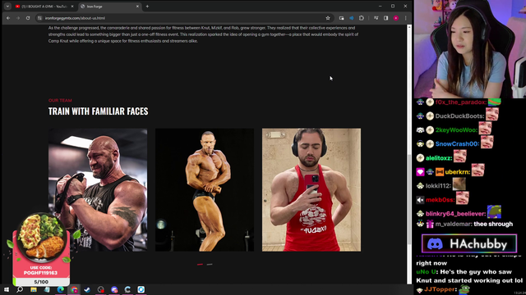Close the YouTube I BOUGHT A GYM tab

coord(72,7)
